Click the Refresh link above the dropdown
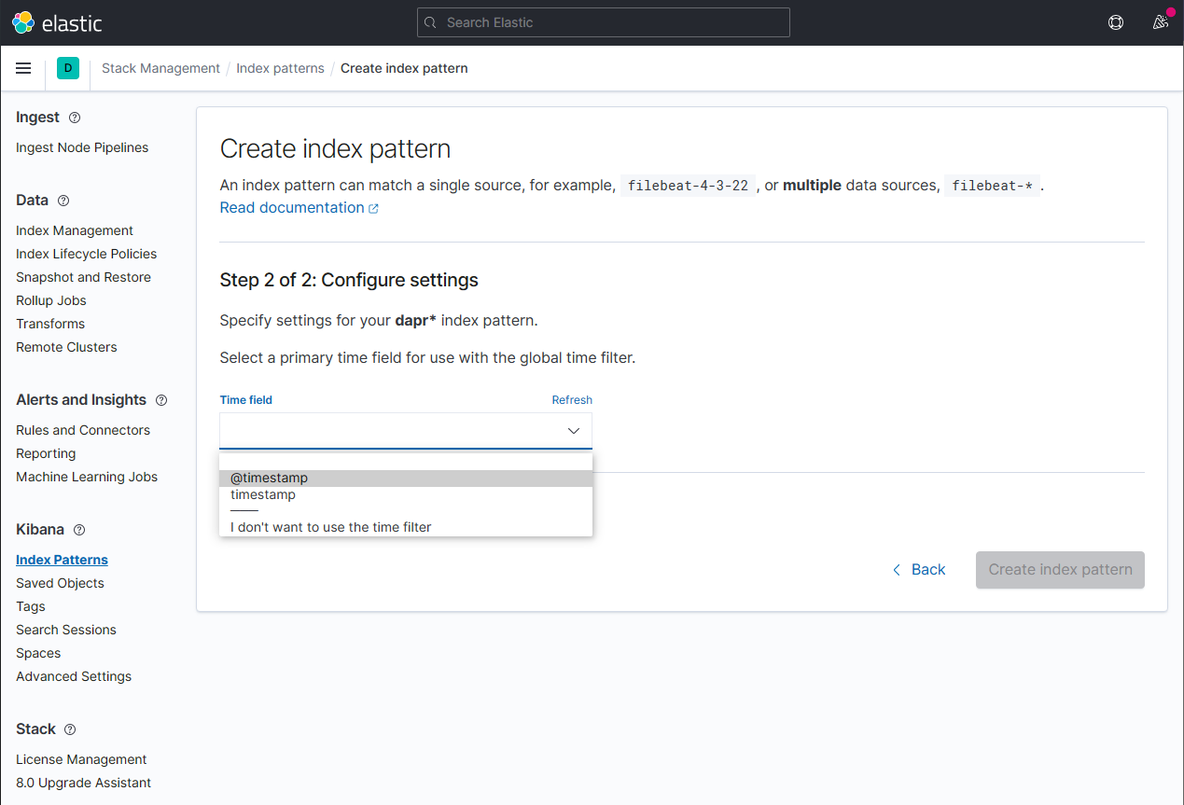 coord(572,399)
